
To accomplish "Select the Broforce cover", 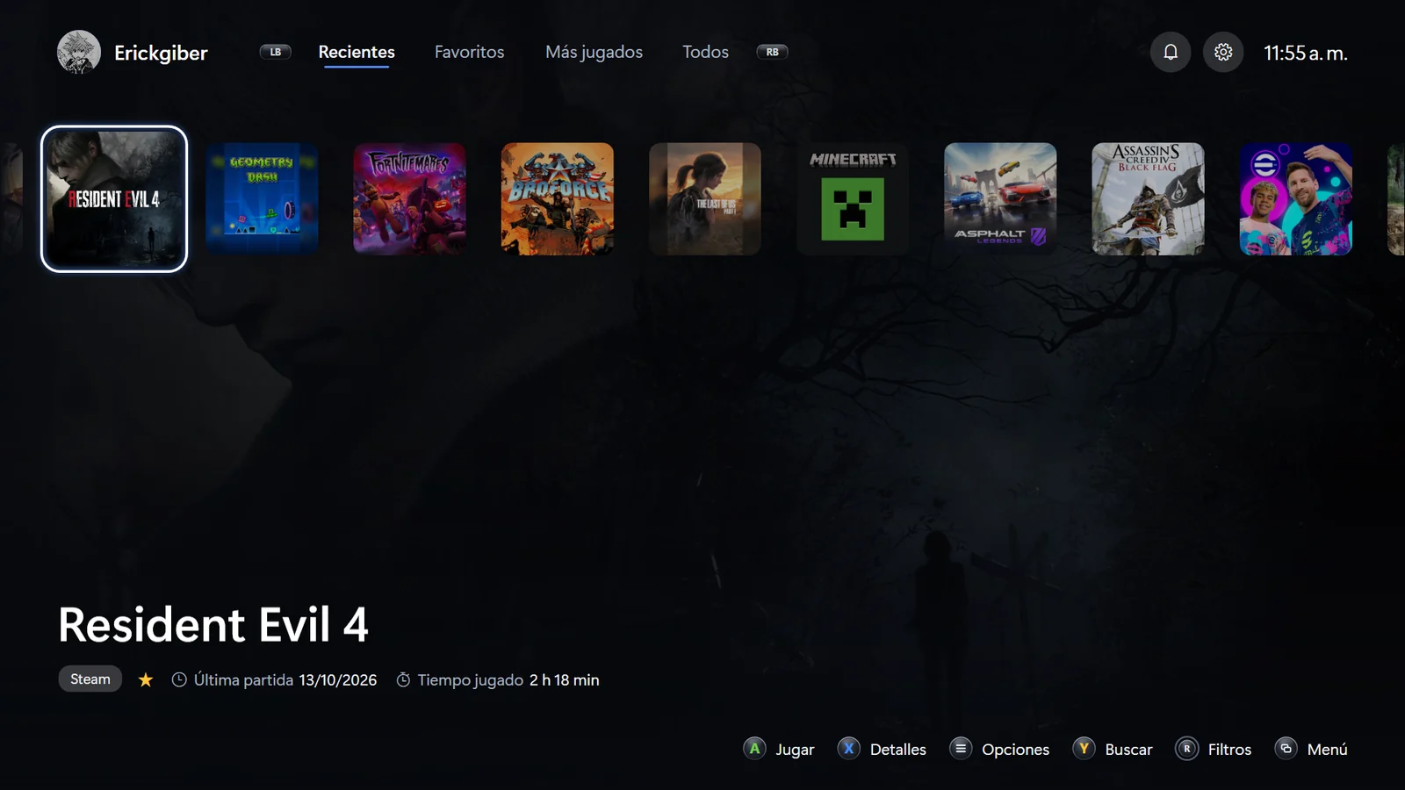I will pos(558,199).
